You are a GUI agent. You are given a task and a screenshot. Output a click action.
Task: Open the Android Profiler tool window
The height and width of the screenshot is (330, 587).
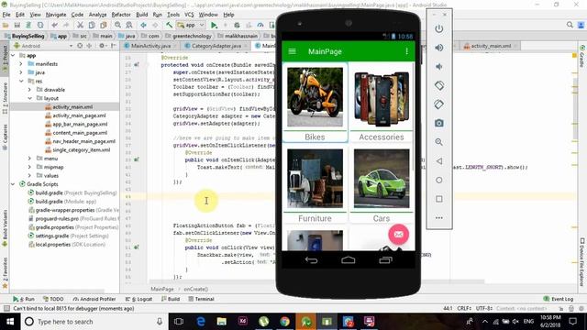click(x=94, y=299)
